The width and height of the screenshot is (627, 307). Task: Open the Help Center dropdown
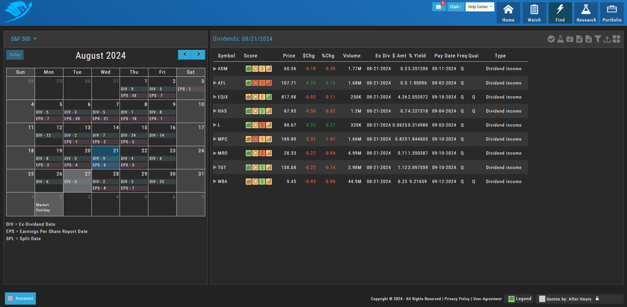(480, 7)
